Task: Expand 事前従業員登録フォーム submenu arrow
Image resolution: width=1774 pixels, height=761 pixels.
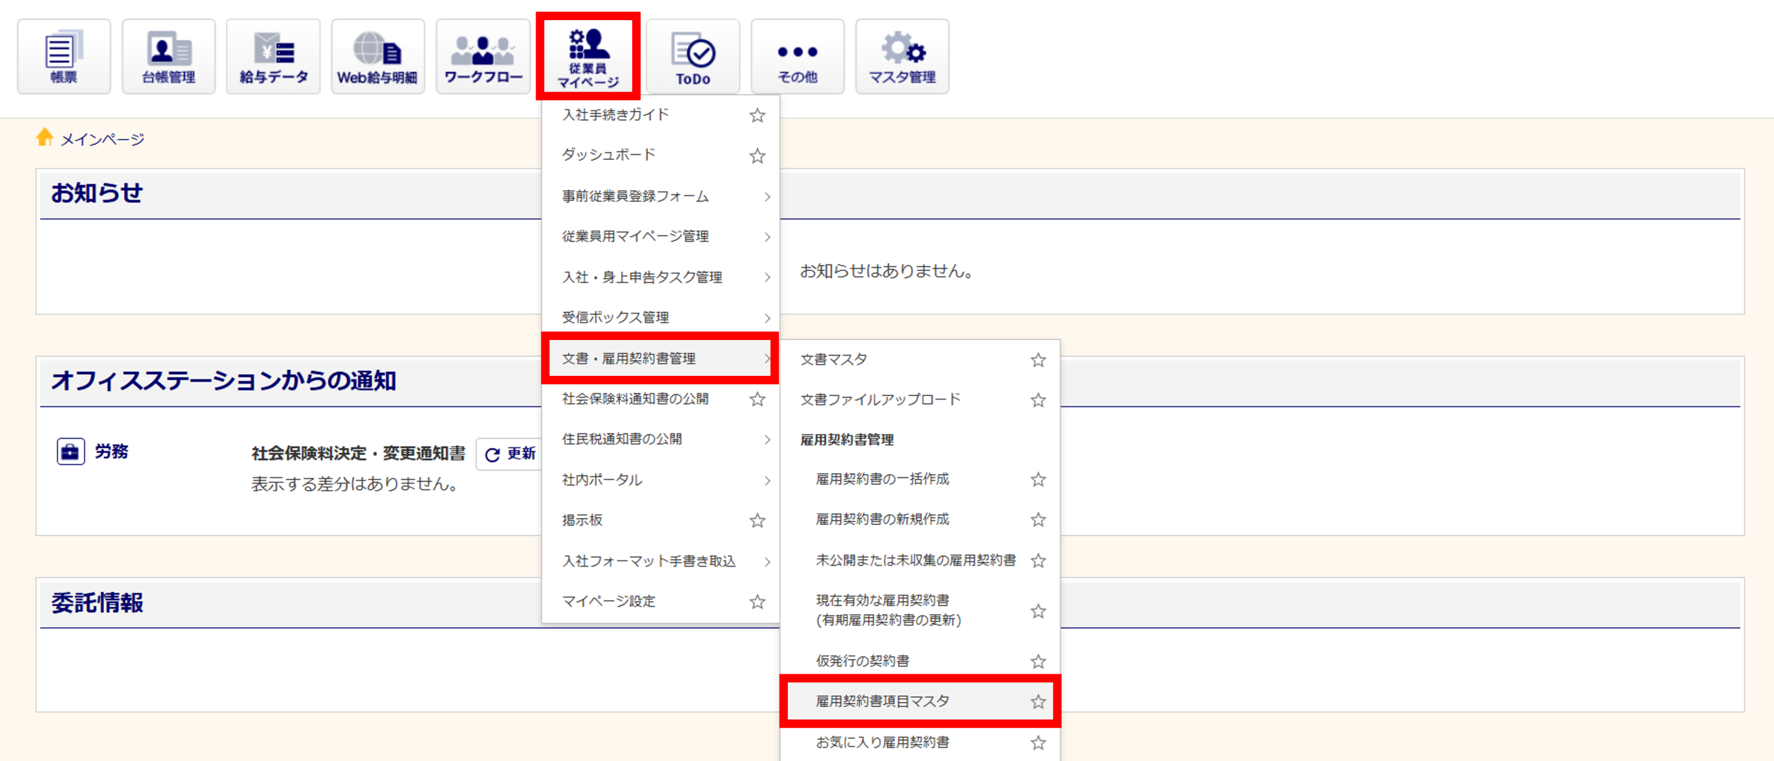Action: click(x=767, y=197)
